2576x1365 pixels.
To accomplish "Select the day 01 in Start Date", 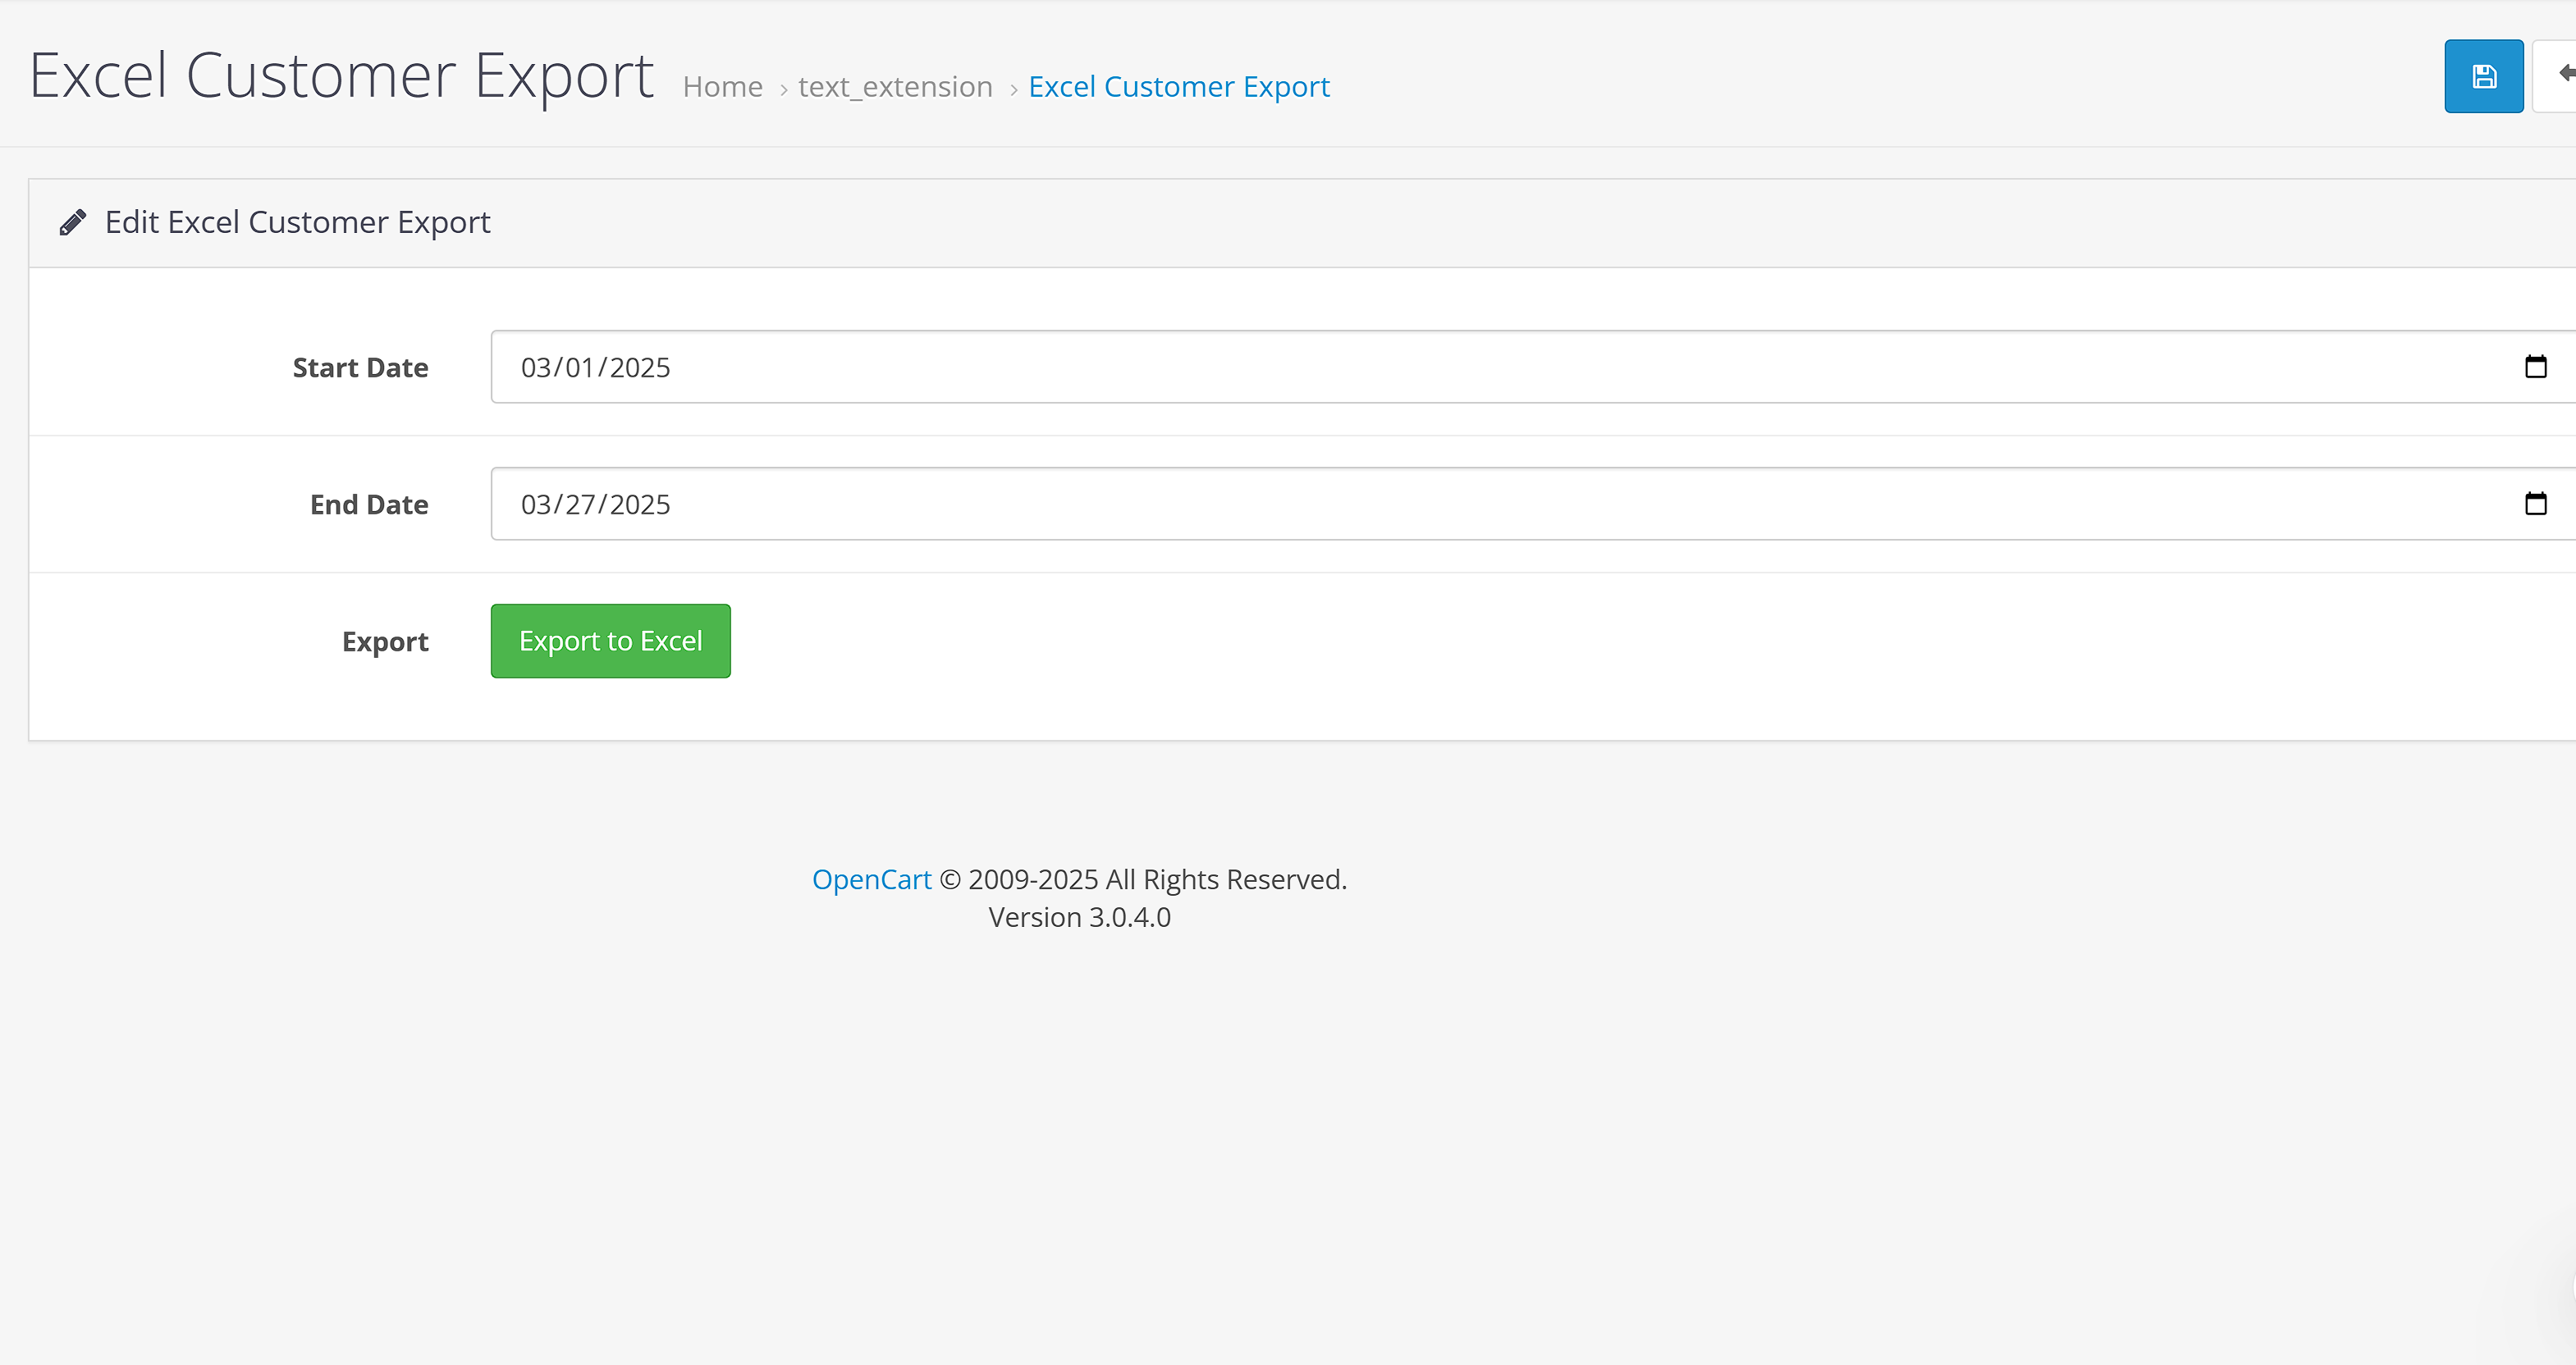I will coord(580,367).
